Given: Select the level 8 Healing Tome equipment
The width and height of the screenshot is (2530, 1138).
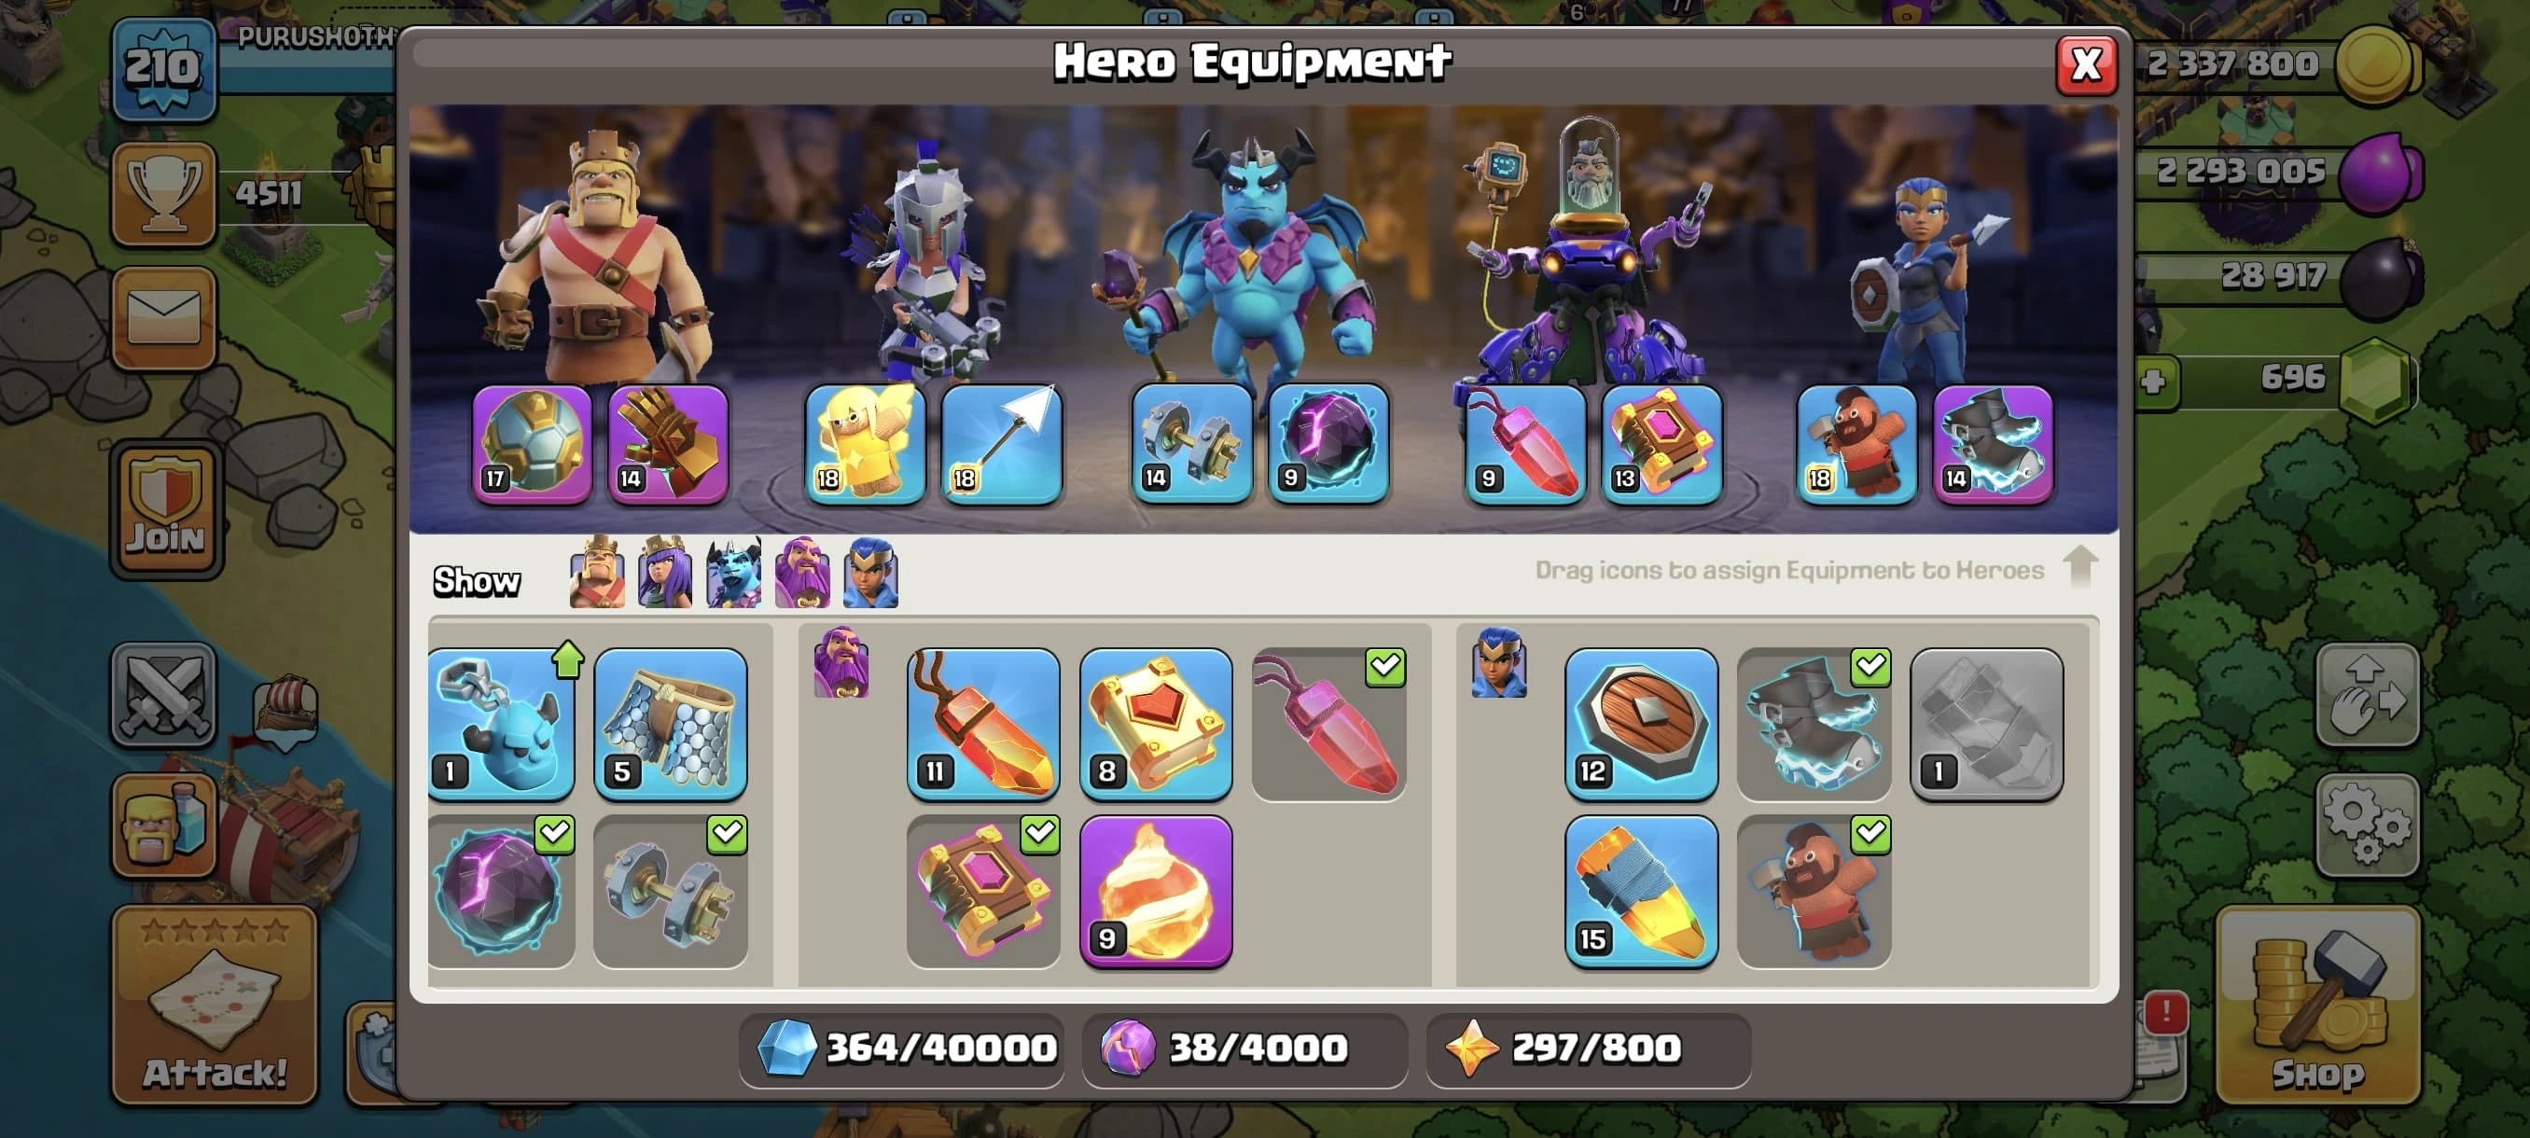Looking at the screenshot, I should (1155, 724).
